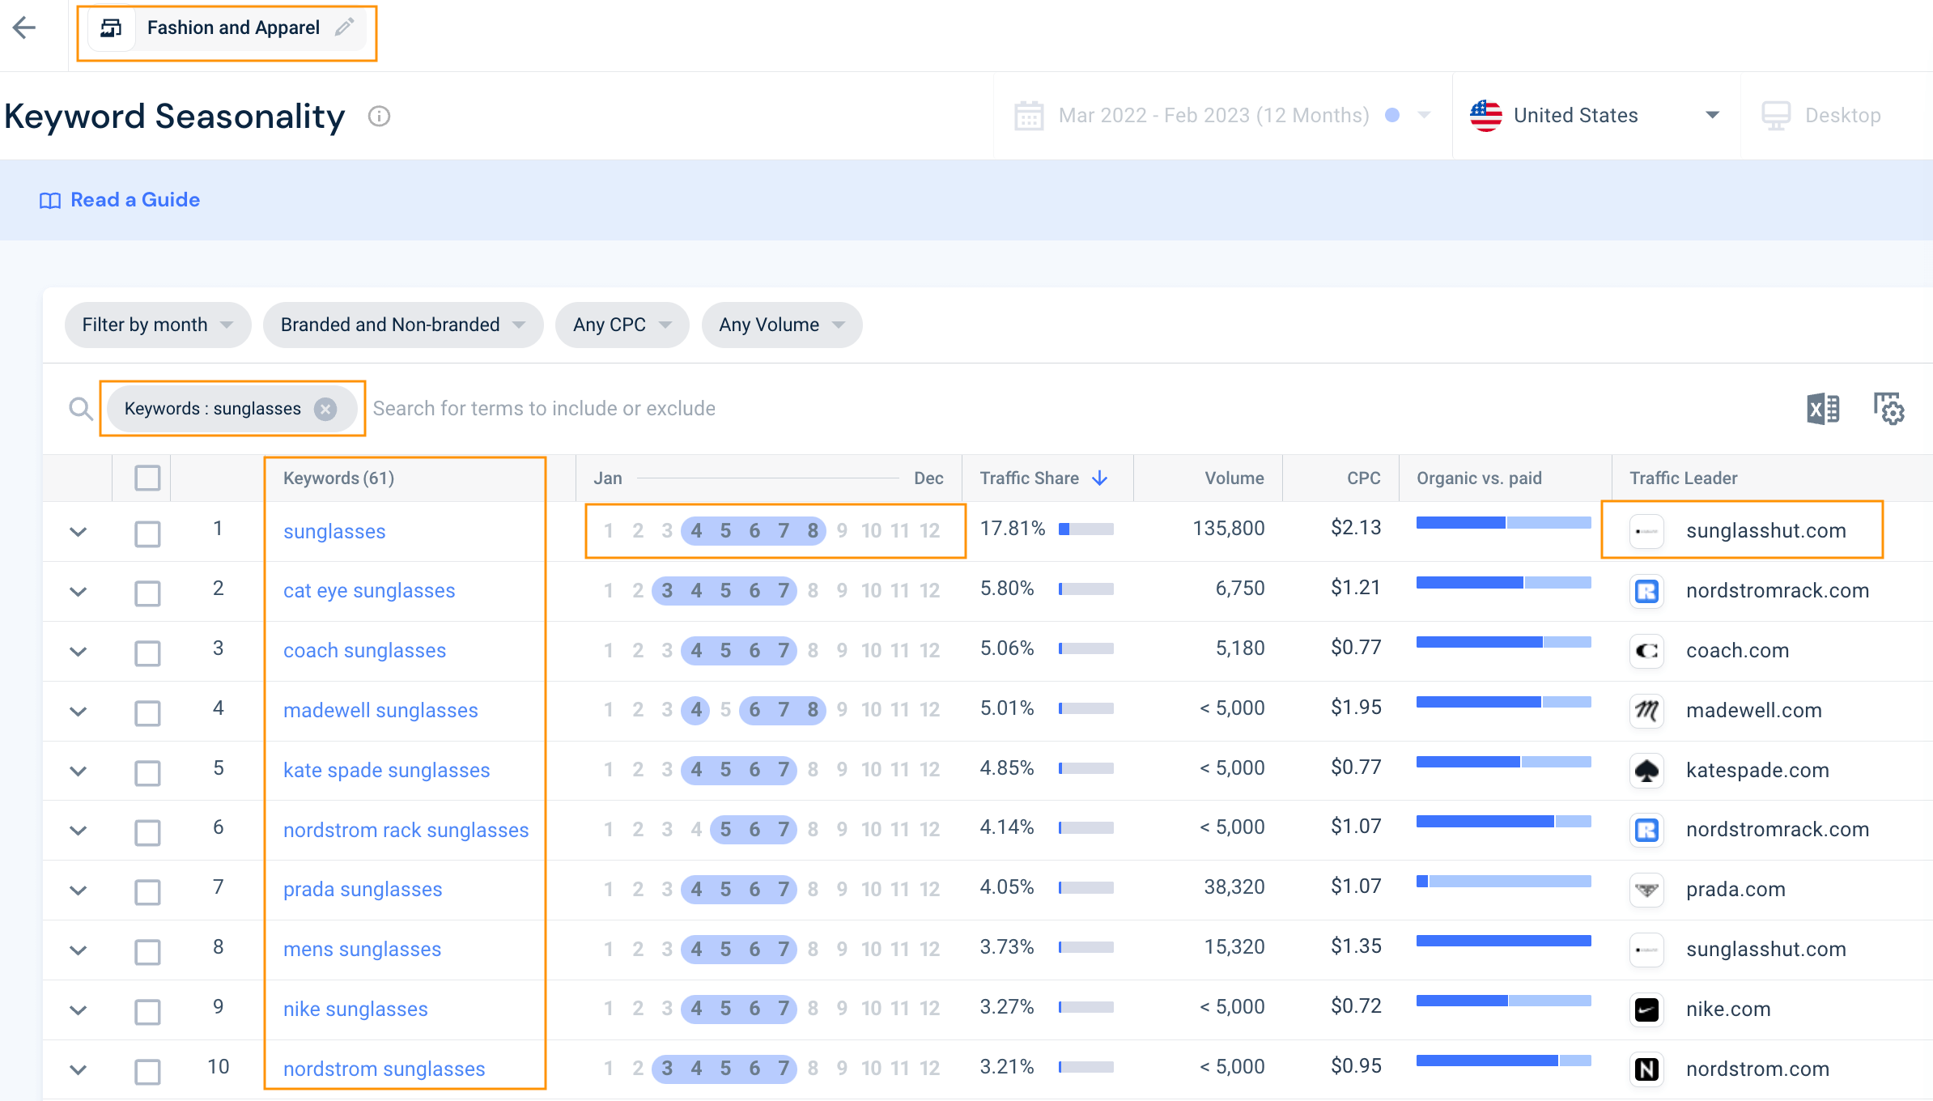This screenshot has height=1101, width=1933.
Task: Open the Mar 2022 - Feb 2023 date dropdown
Action: (x=1223, y=116)
